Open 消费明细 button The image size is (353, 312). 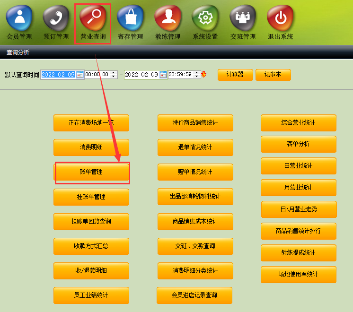pos(91,147)
